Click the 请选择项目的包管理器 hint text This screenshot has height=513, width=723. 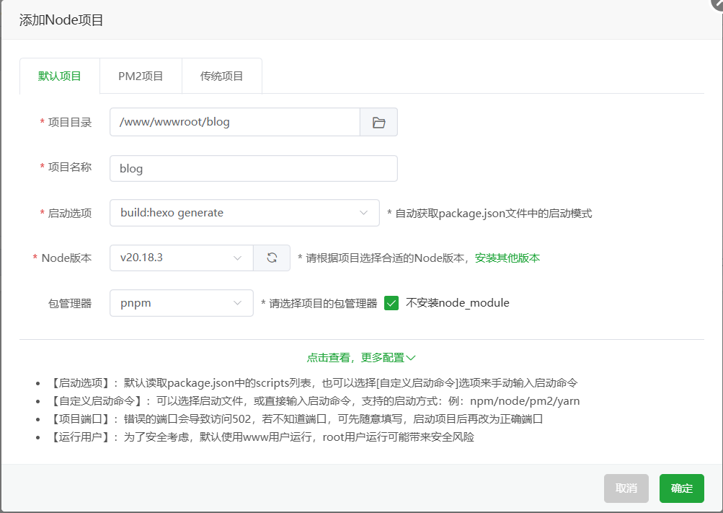coord(319,304)
